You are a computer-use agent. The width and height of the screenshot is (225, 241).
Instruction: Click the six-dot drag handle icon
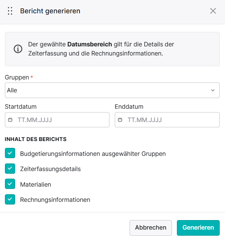point(10,11)
